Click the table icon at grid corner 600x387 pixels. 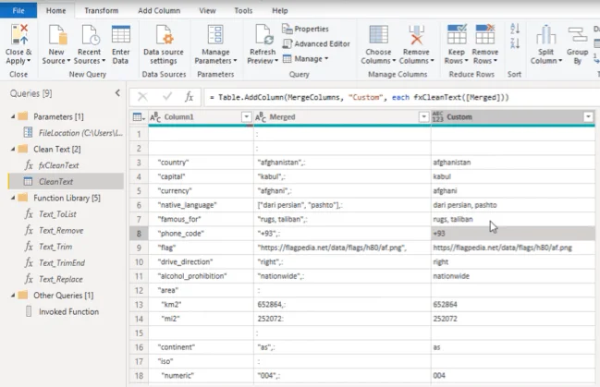[138, 117]
